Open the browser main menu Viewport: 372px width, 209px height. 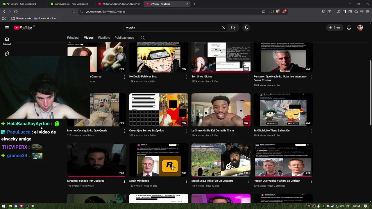click(368, 12)
